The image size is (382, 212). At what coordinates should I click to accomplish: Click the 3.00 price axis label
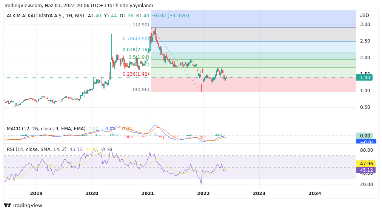[365, 24]
